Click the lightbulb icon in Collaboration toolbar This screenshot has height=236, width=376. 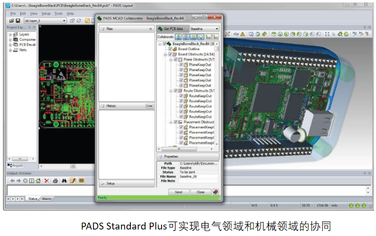pyautogui.click(x=201, y=37)
